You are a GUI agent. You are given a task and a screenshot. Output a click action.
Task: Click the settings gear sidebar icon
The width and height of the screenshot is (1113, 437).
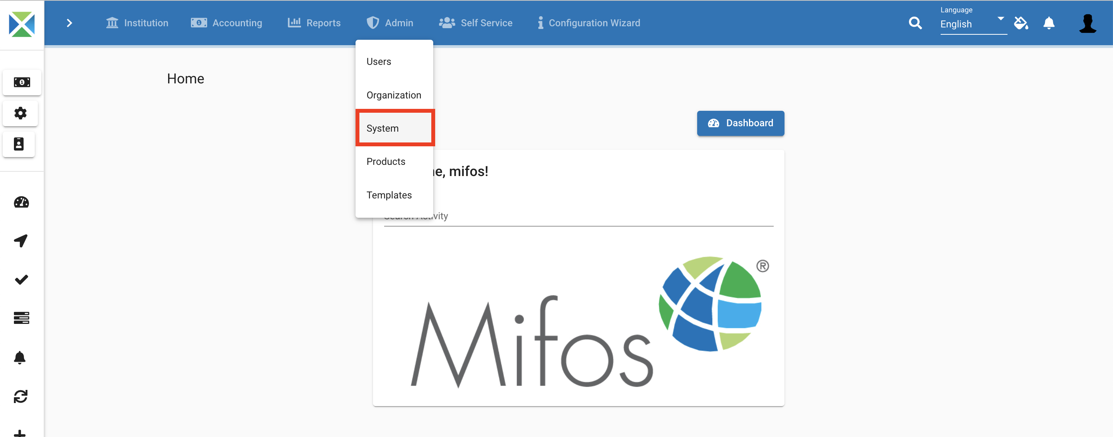(20, 113)
